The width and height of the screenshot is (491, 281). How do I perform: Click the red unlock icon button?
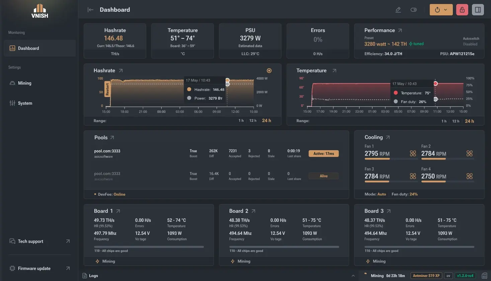coord(462,10)
